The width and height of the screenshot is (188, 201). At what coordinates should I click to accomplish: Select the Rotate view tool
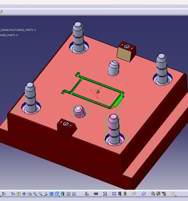[30, 194]
